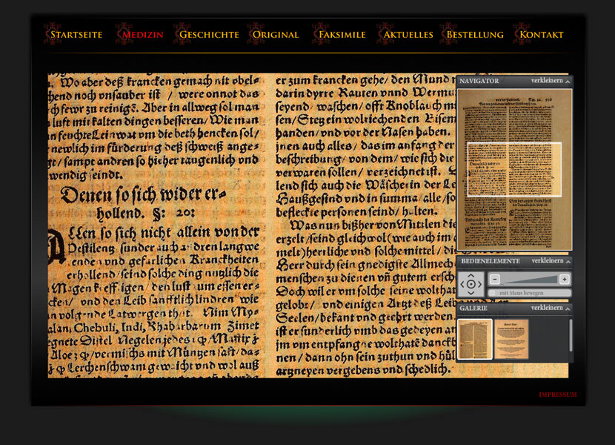Click the Galerie panel scrollbar

pyautogui.click(x=571, y=335)
